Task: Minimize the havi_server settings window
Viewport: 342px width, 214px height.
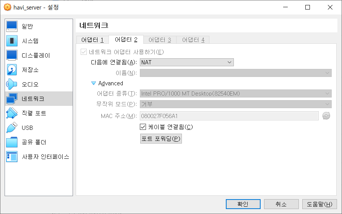Action: pos(285,7)
